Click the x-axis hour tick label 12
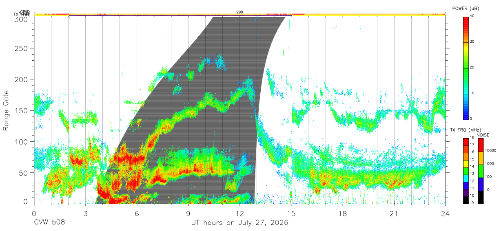Viewport: 501px width, 231px height. (x=239, y=213)
